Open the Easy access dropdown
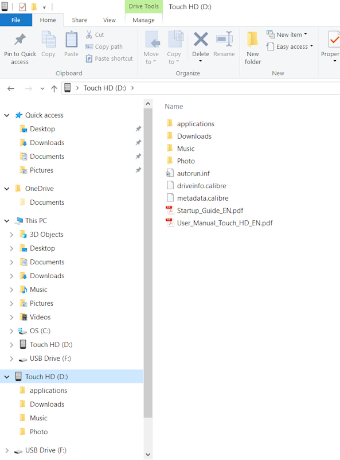 (x=290, y=46)
